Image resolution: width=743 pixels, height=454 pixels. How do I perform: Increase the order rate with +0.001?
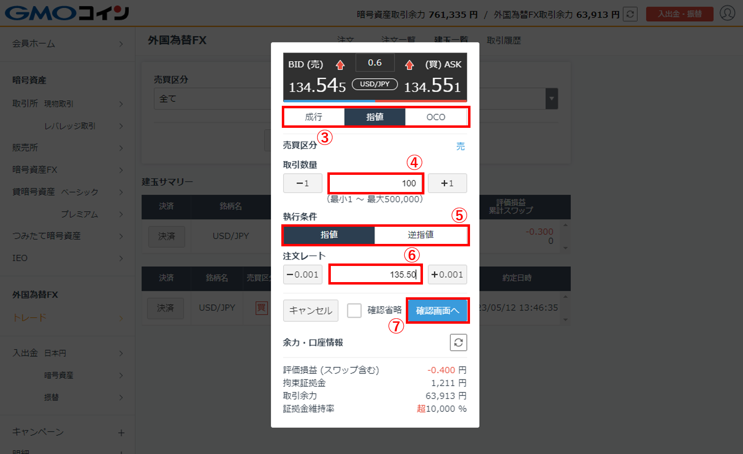coord(447,275)
